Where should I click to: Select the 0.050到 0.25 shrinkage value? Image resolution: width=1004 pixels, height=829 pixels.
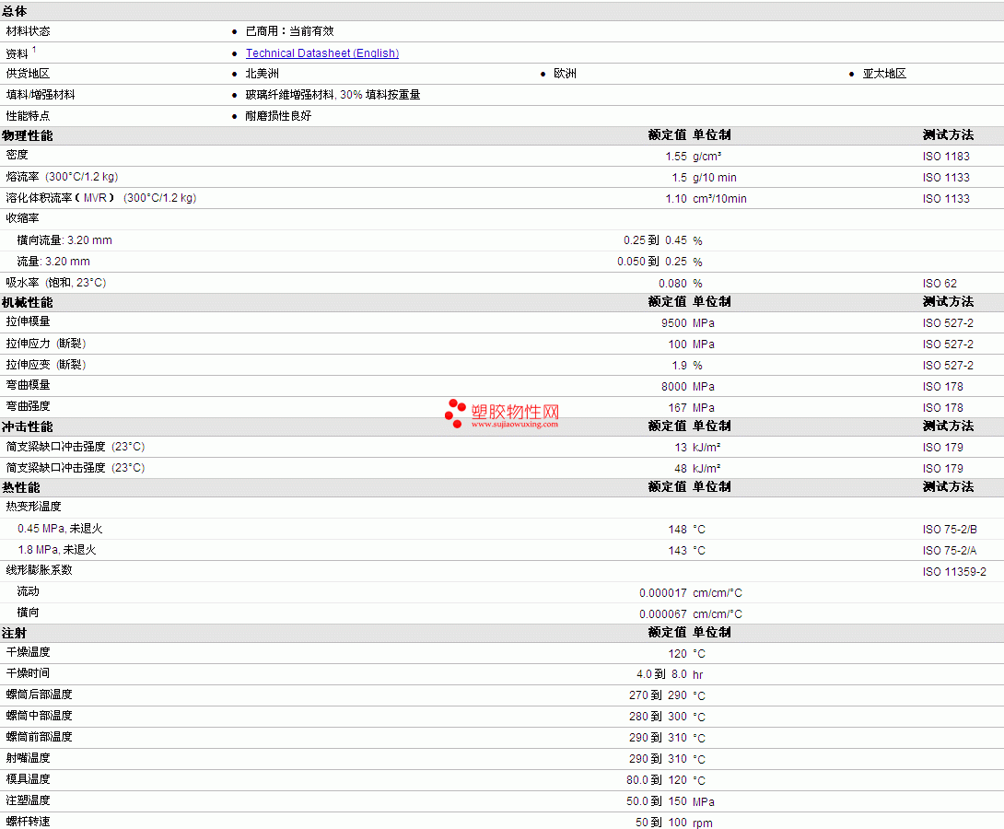pos(652,262)
